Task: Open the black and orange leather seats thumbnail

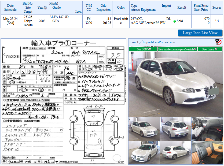Action: (x=207, y=152)
